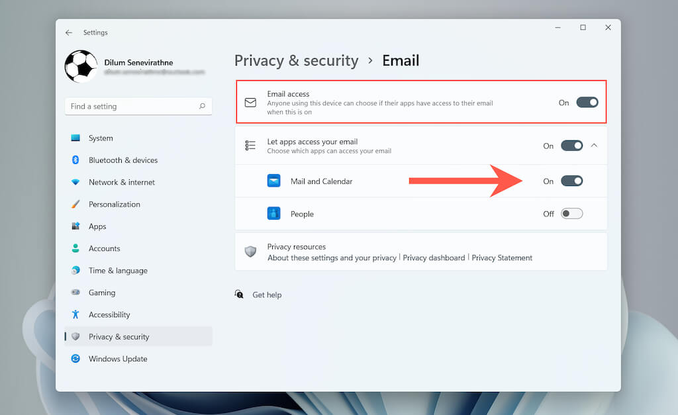Click the search magnifier icon
The image size is (678, 415).
202,106
